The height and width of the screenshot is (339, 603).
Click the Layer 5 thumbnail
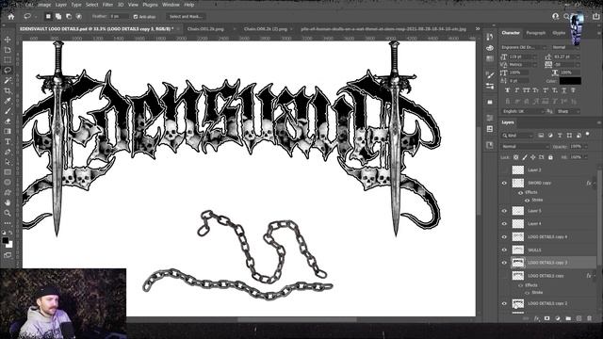tap(518, 211)
